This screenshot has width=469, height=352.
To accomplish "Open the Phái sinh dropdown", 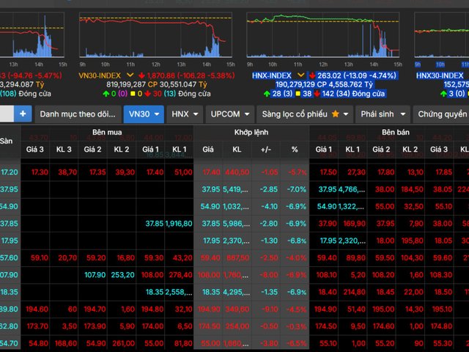I will [383, 114].
